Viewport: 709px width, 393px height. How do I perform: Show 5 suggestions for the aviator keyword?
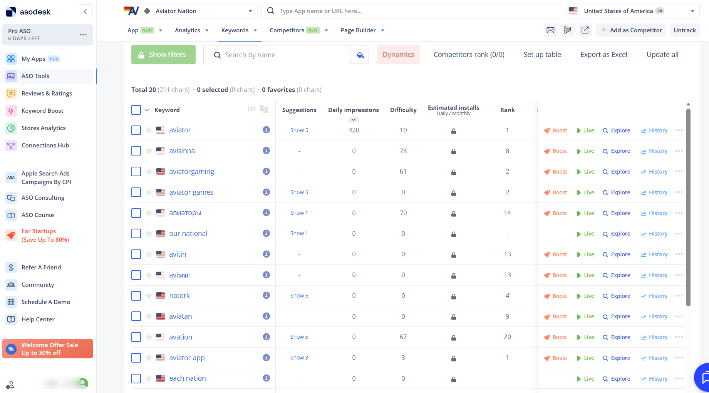tap(299, 130)
